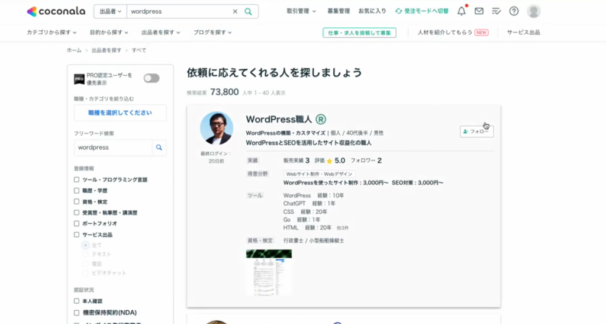Click the WordPressとSEOを活用 tagline text
The height and width of the screenshot is (324, 606).
(309, 143)
